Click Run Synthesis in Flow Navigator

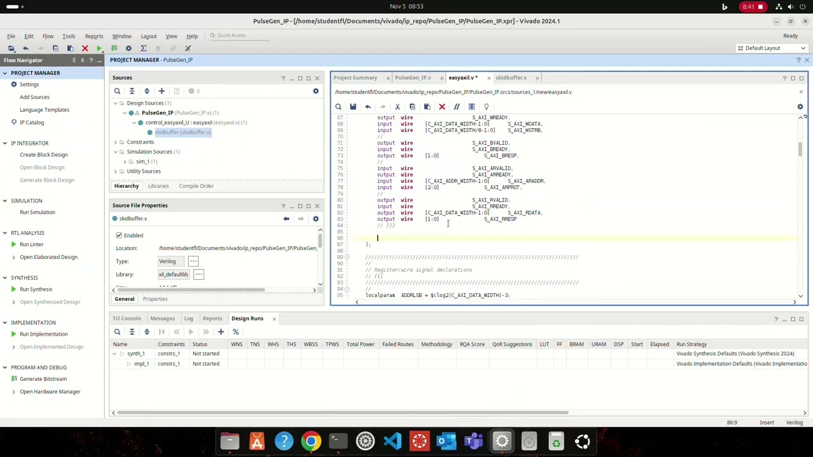36,289
